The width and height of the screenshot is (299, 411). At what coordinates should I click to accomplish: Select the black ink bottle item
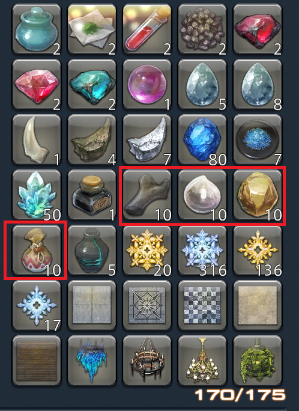[92, 195]
